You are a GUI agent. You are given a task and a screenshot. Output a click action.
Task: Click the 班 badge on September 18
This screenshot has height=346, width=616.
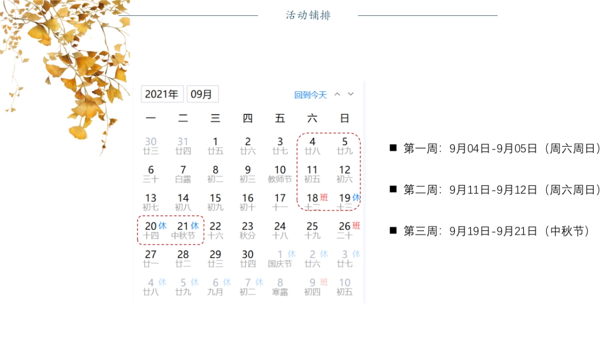[x=324, y=197]
